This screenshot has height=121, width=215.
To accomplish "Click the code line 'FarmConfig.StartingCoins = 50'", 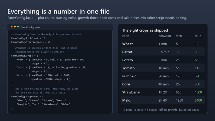I will pyautogui.click(x=31, y=42).
